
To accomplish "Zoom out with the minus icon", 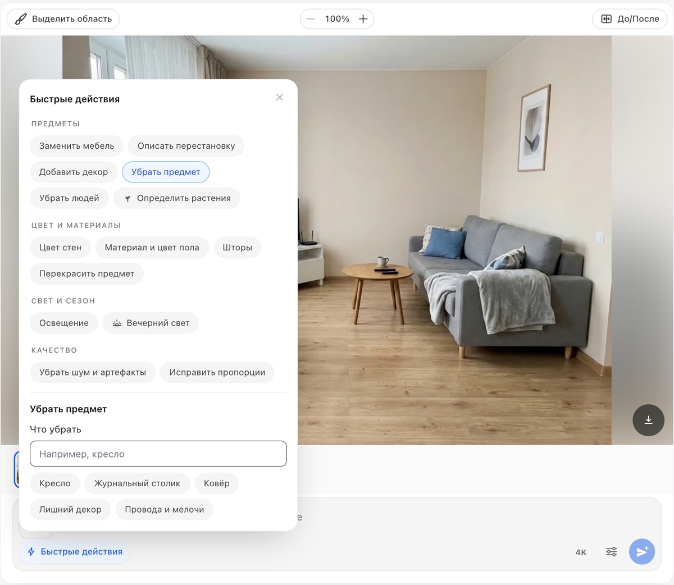I will tap(311, 19).
